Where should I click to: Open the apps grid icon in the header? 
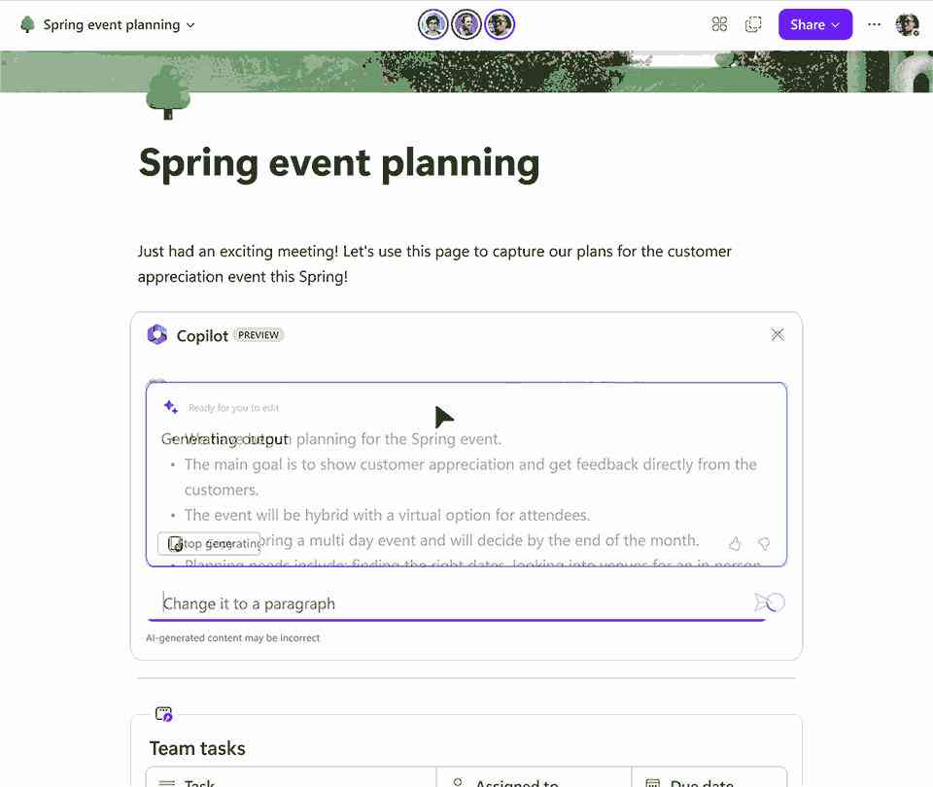click(x=719, y=24)
